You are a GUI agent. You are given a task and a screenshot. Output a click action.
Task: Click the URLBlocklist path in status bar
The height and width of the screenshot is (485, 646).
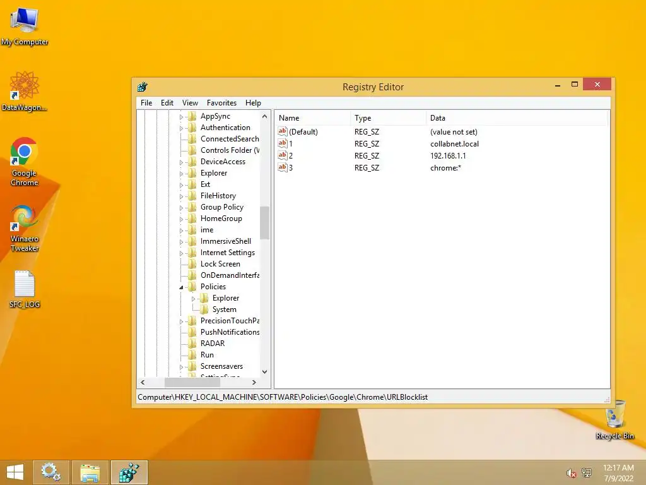[x=283, y=397]
